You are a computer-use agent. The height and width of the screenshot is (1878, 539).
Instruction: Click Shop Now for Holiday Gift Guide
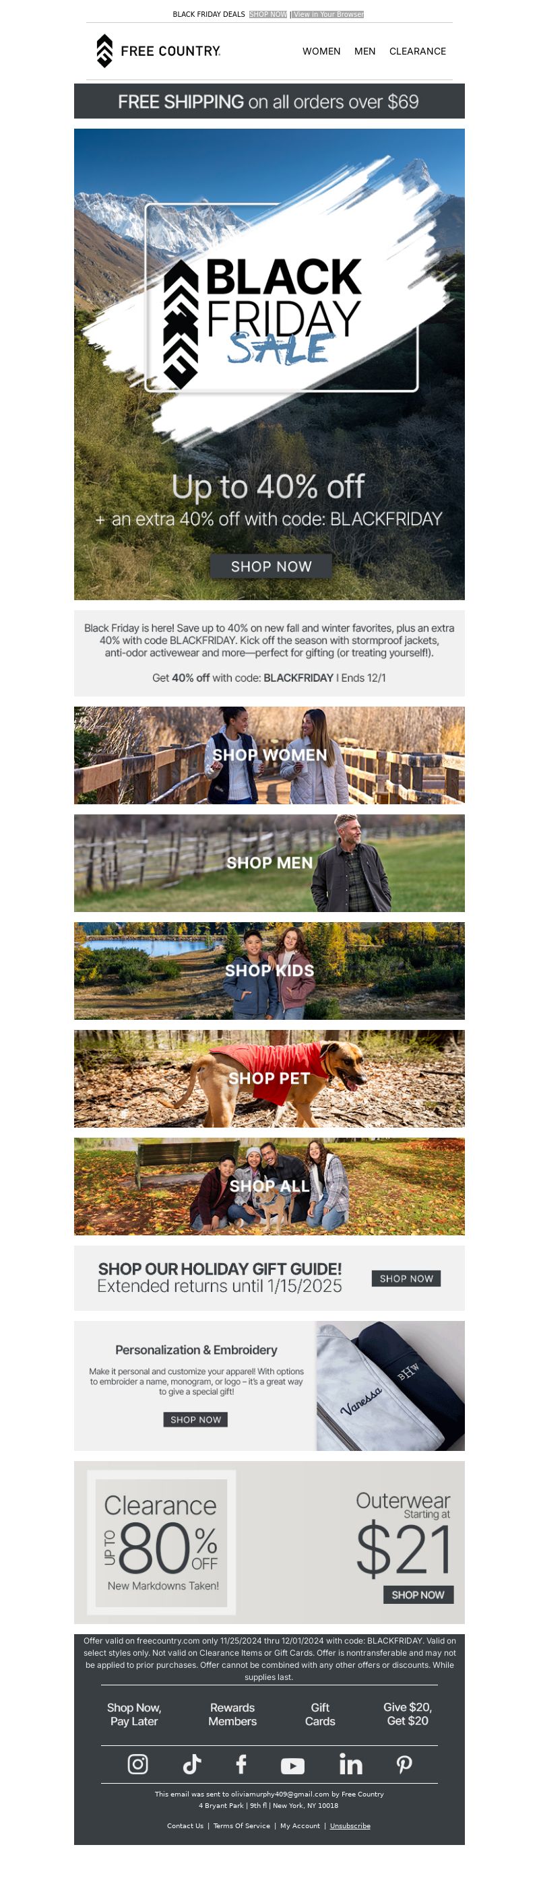[406, 1278]
